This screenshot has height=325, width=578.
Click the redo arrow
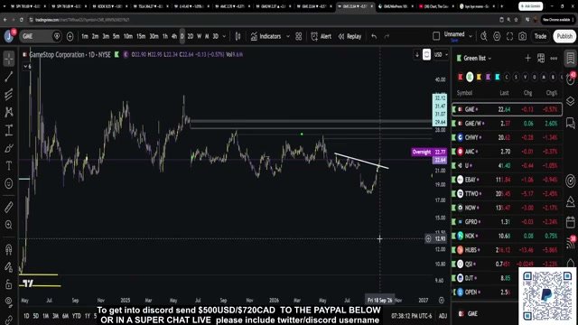(x=387, y=36)
